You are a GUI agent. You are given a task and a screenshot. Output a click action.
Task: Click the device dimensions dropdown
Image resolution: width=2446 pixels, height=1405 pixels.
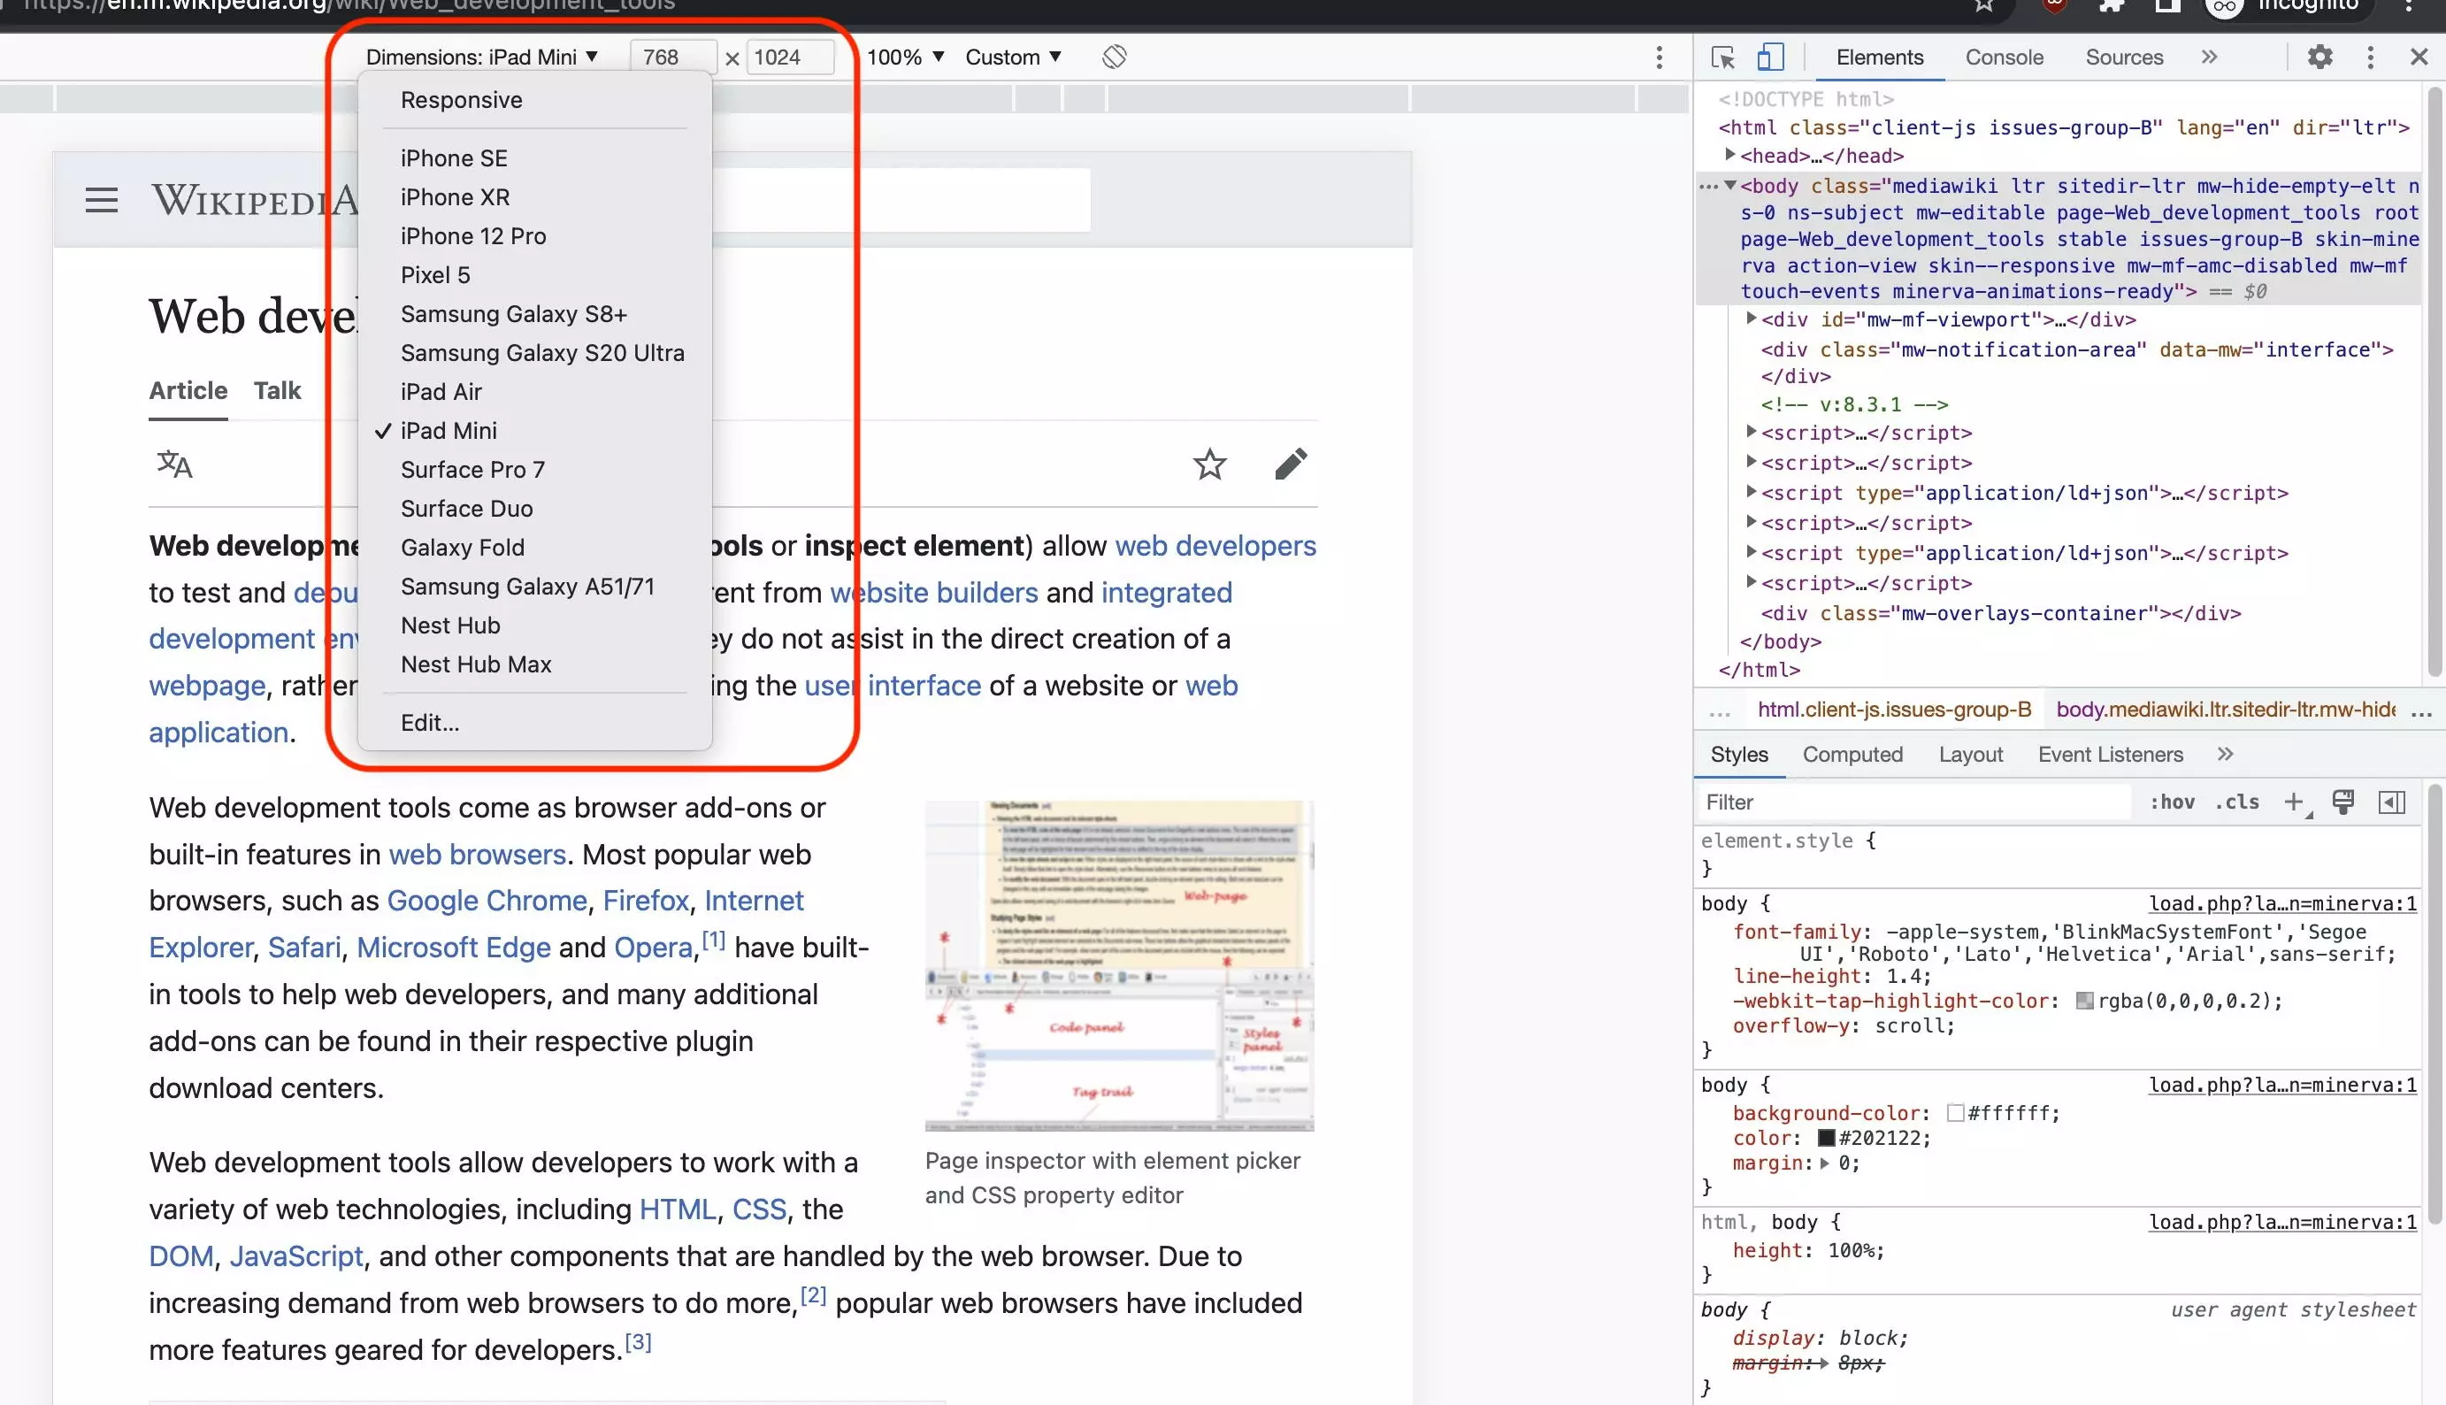click(x=480, y=56)
